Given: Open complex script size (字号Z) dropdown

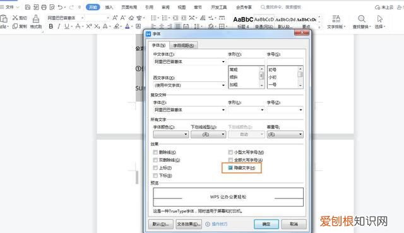Looking at the screenshot, I should click(x=300, y=110).
